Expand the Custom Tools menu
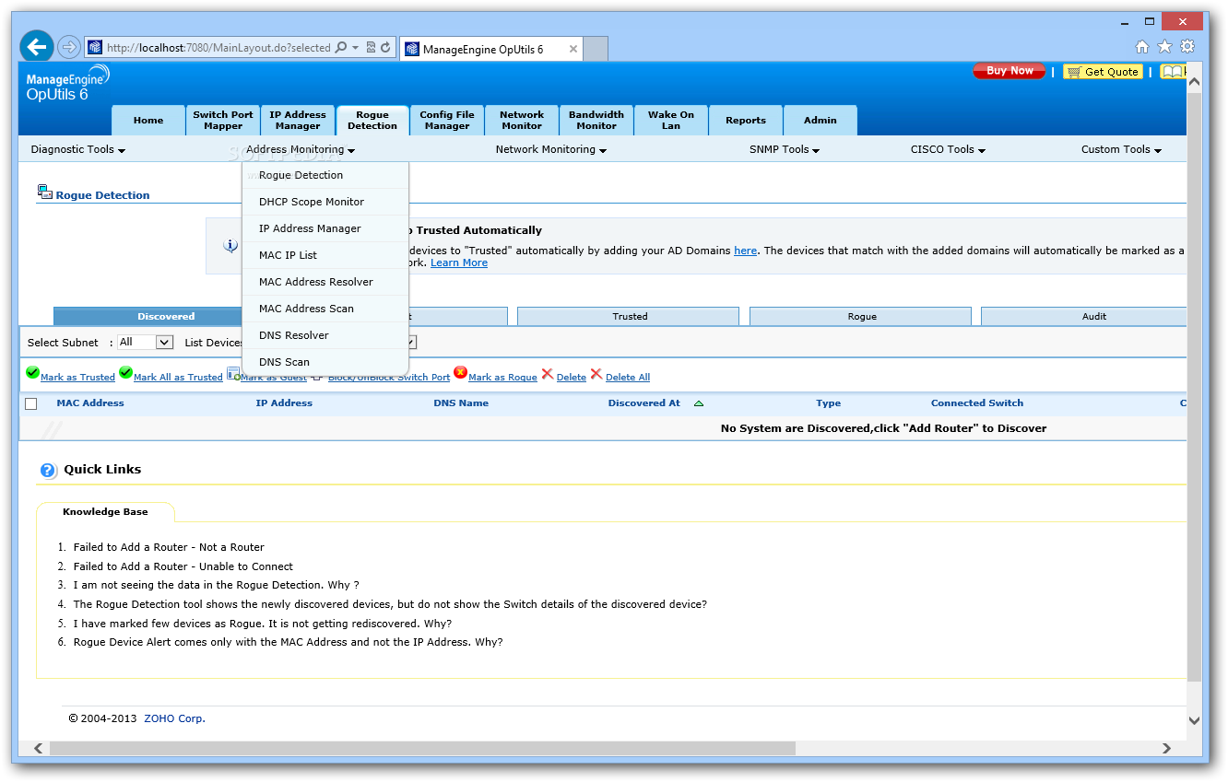1228x782 pixels. 1121,149
